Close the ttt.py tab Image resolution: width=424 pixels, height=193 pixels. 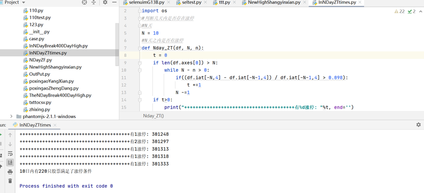pyautogui.click(x=235, y=3)
